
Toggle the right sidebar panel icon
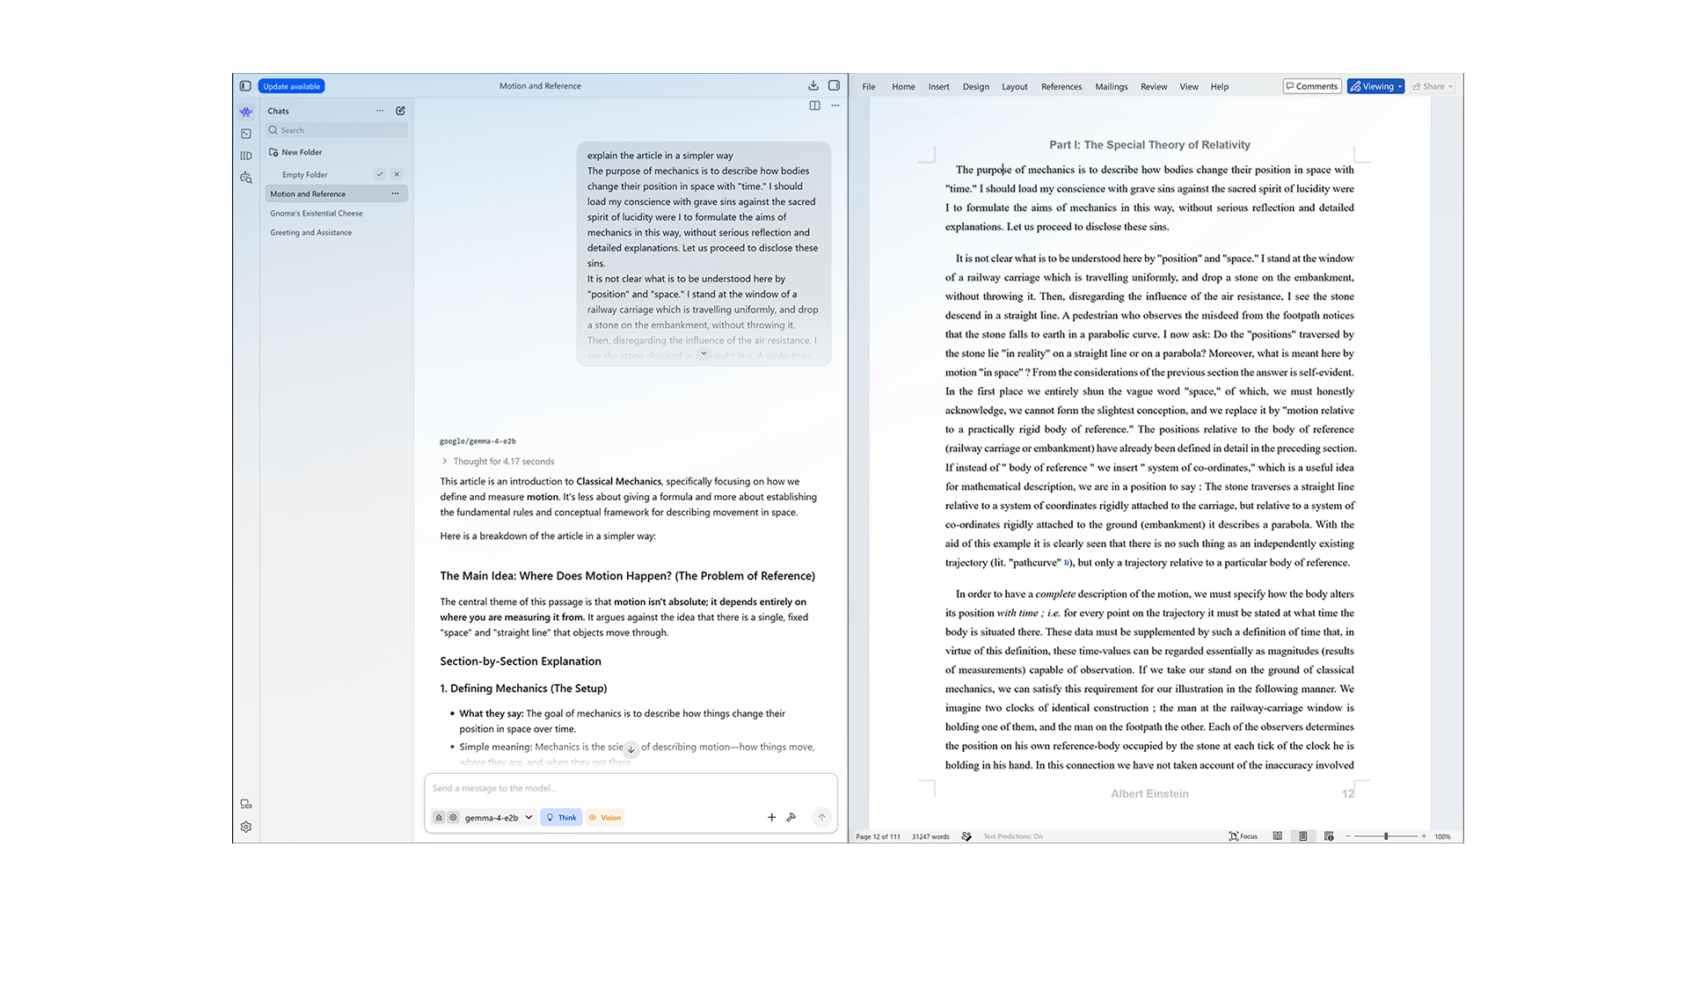[834, 86]
